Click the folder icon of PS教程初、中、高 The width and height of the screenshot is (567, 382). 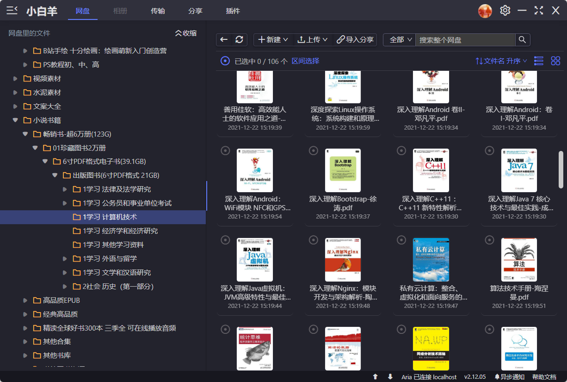click(x=37, y=65)
